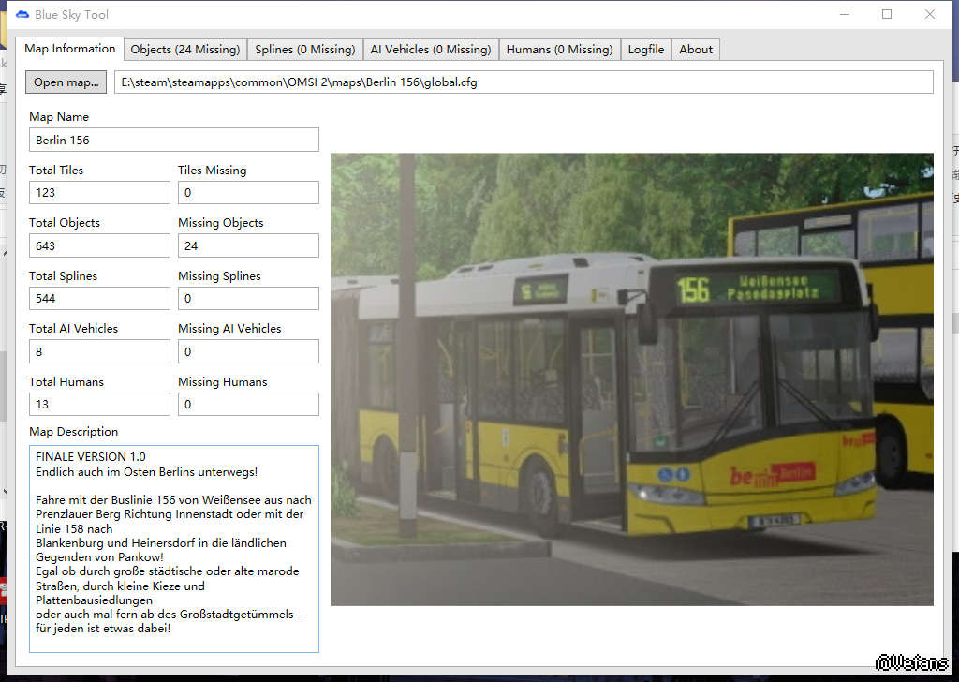Viewport: 959px width, 682px height.
Task: Open the Logfile tab
Action: point(646,50)
